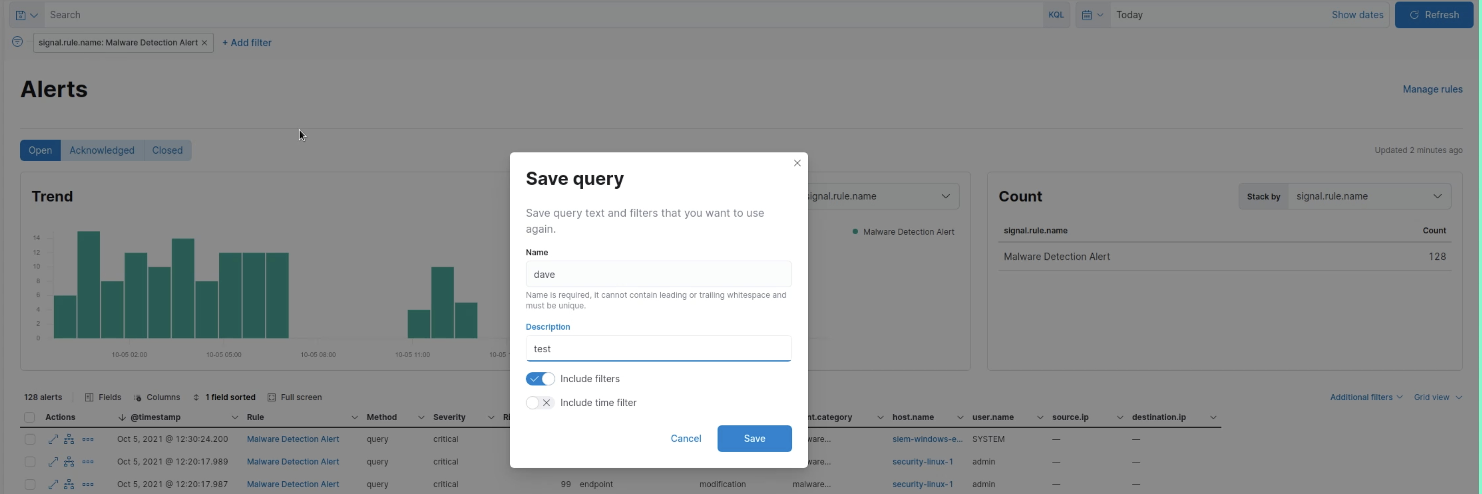Analyze event graph for the second alert

69,461
